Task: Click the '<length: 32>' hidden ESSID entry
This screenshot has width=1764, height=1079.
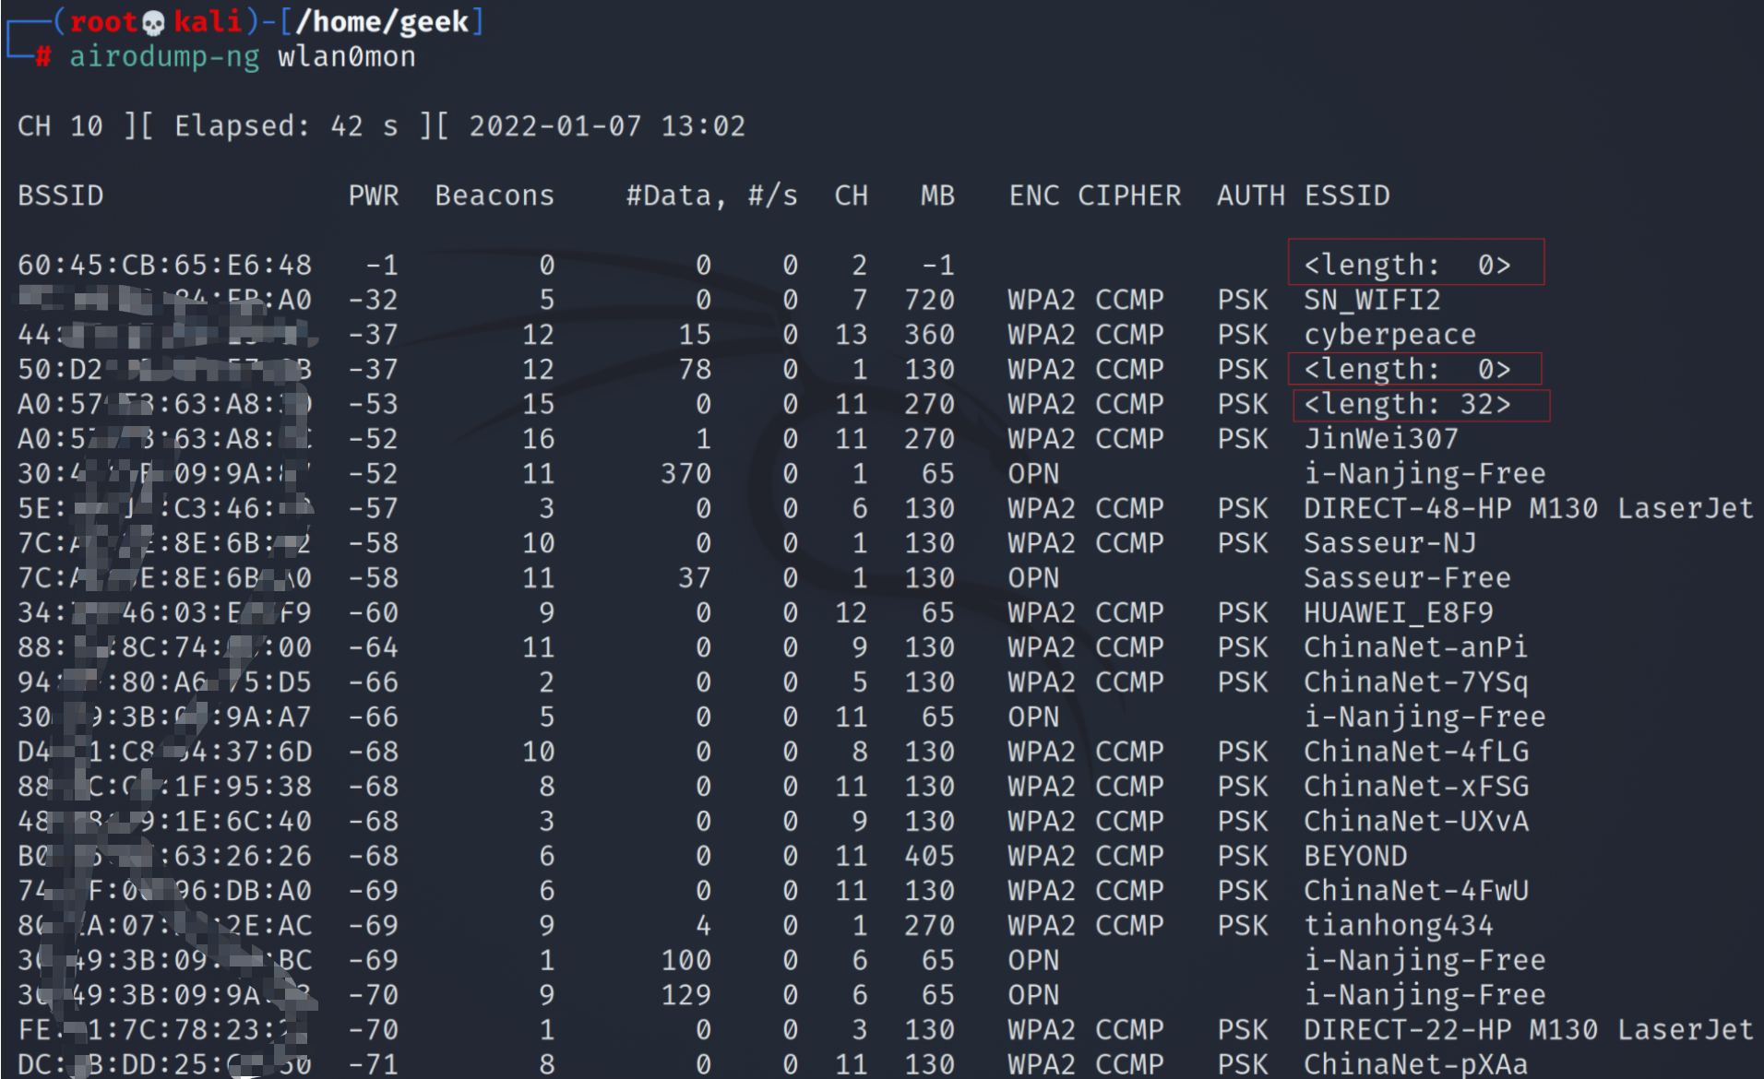Action: click(1408, 405)
